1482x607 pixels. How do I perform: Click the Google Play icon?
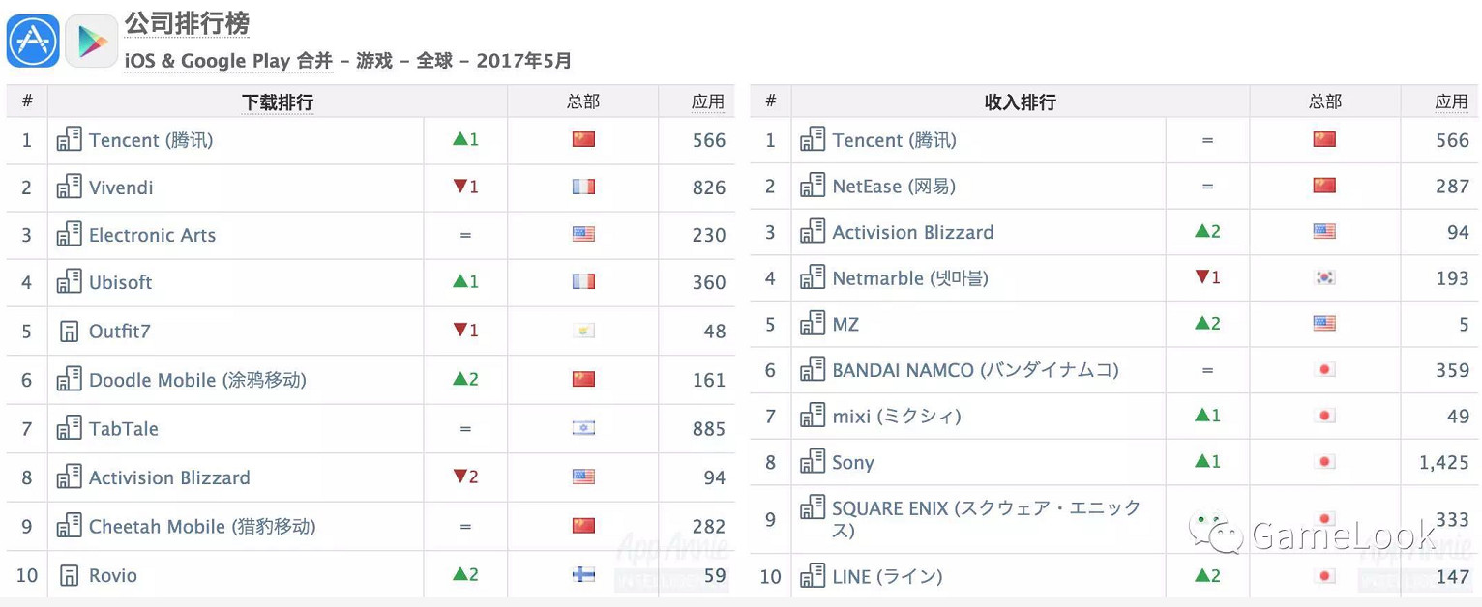point(92,42)
